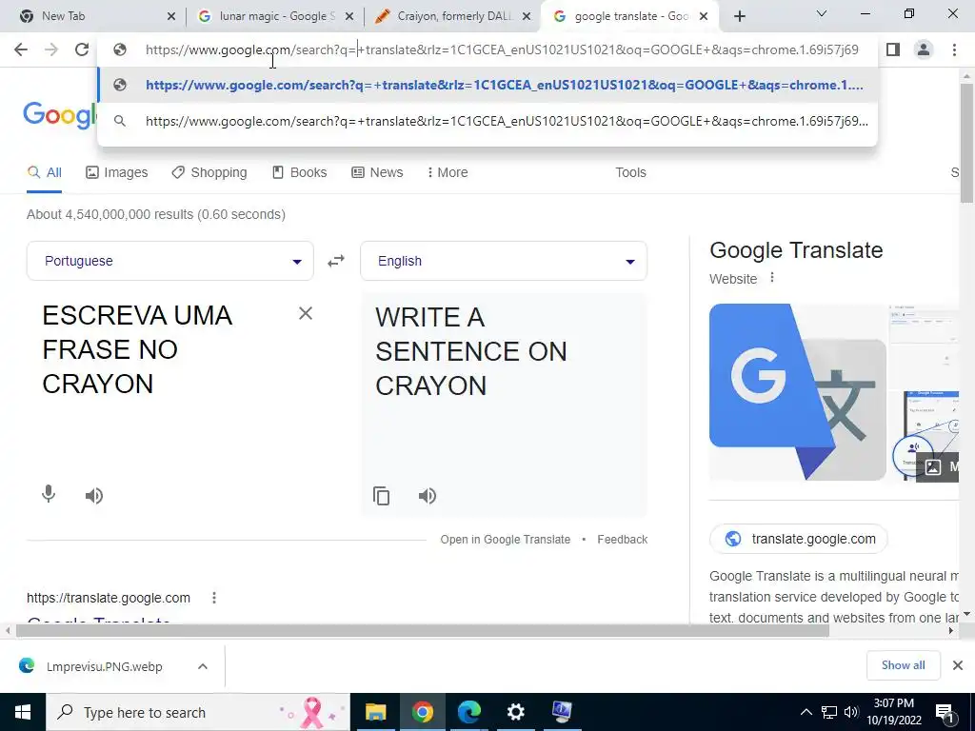Select the All search tab
The height and width of the screenshot is (731, 975).
pos(44,173)
